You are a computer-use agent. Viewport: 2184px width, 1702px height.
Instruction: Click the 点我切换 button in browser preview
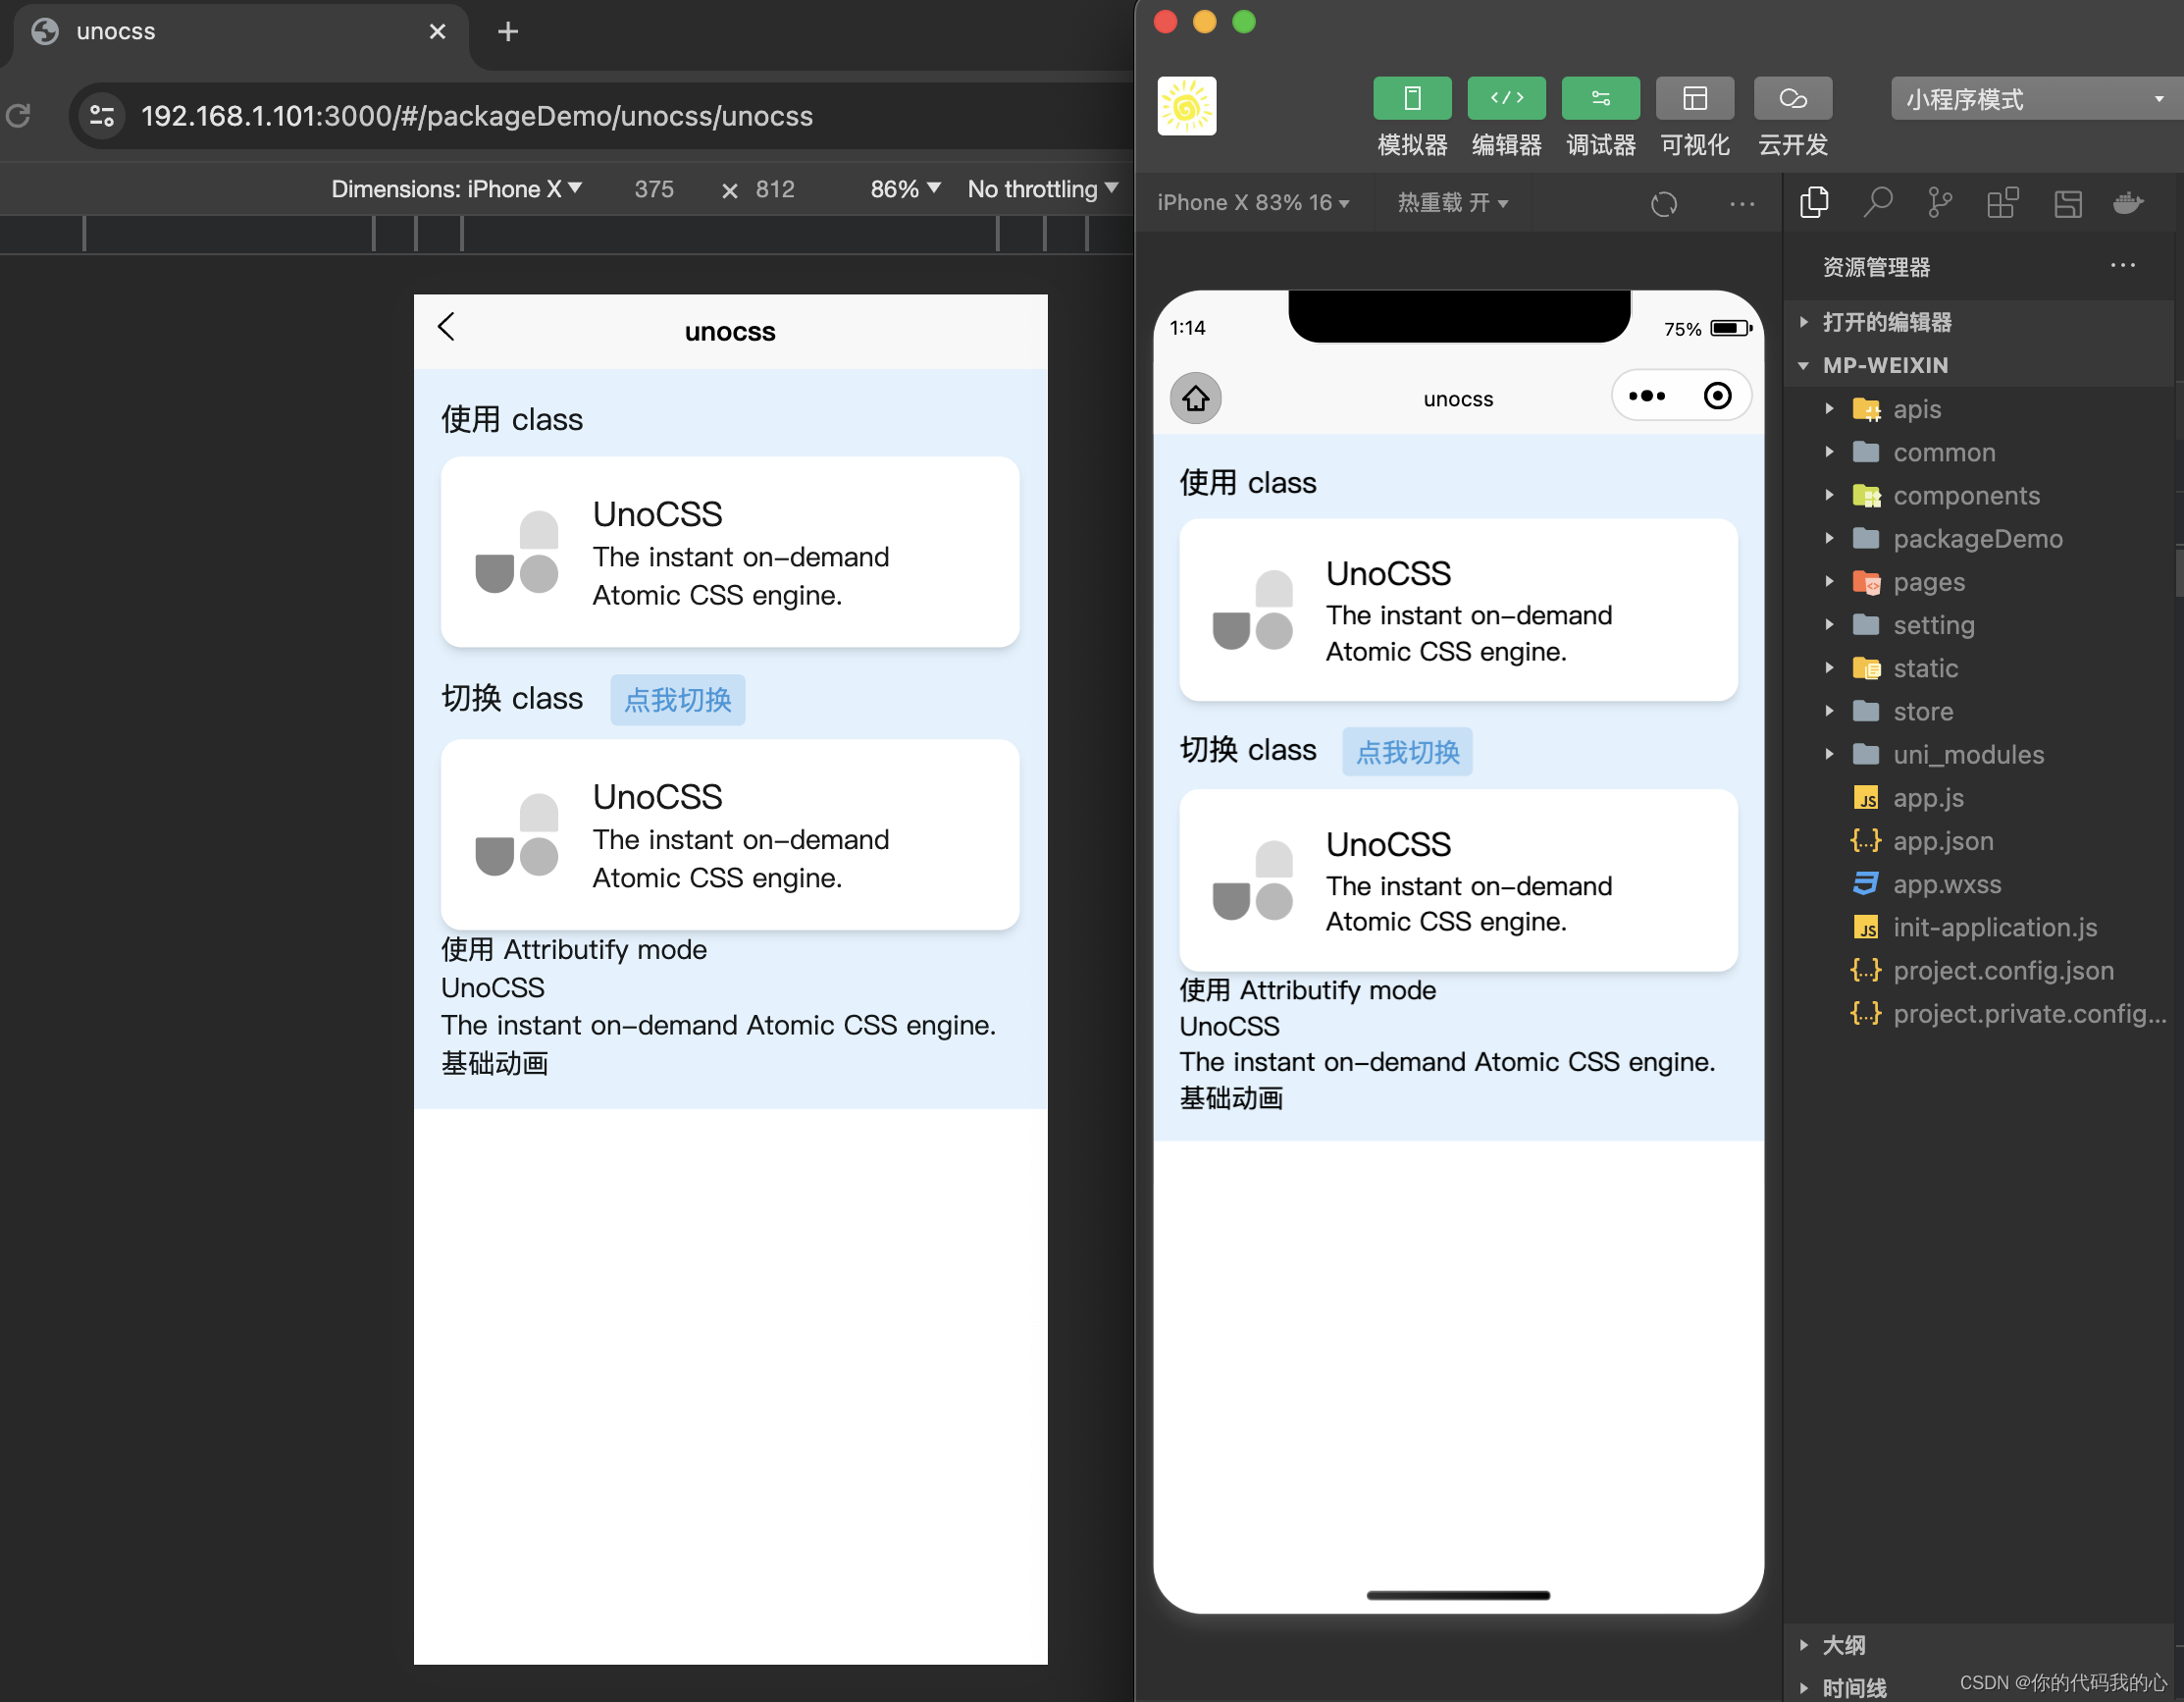[x=677, y=700]
